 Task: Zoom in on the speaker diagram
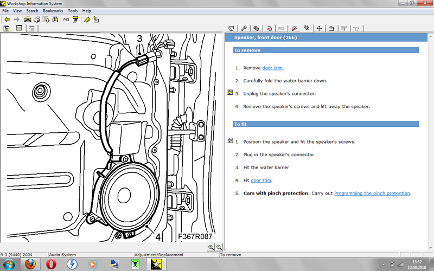click(210, 247)
